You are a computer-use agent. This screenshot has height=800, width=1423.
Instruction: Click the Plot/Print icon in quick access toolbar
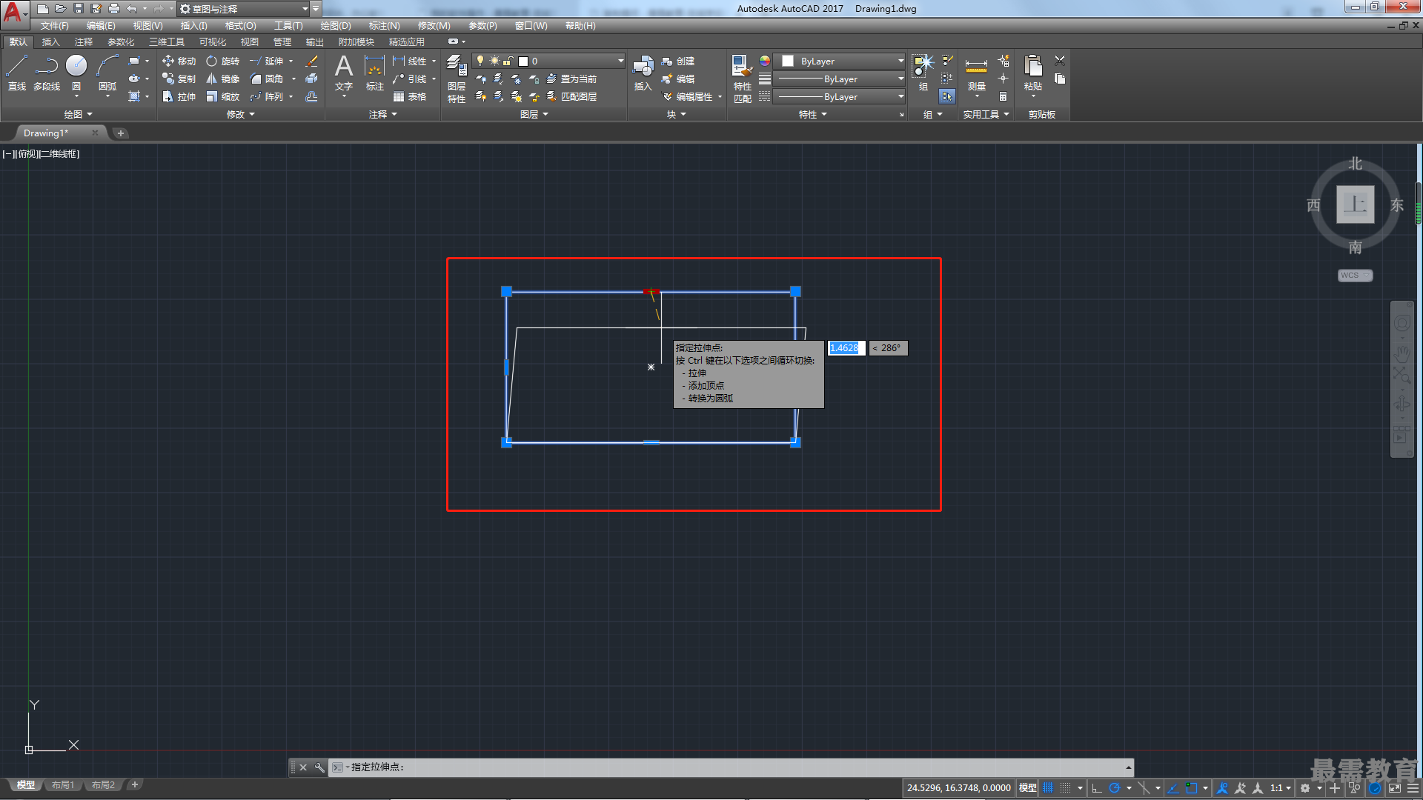pos(114,9)
